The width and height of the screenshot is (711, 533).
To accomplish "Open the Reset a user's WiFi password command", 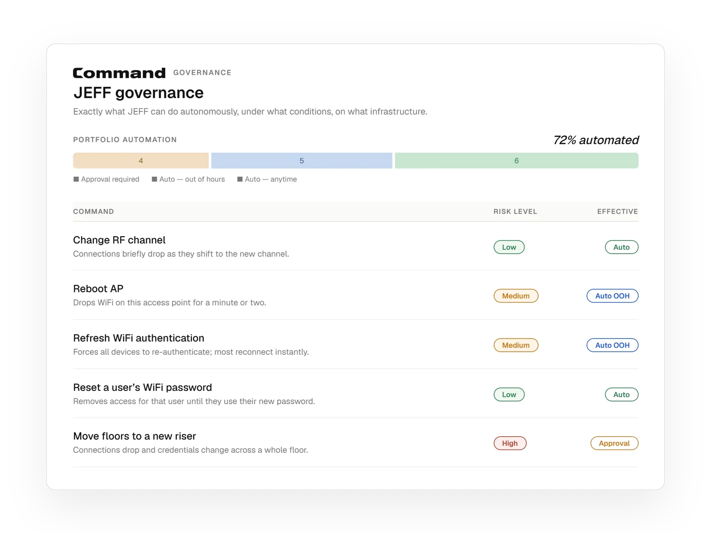I will coord(142,387).
